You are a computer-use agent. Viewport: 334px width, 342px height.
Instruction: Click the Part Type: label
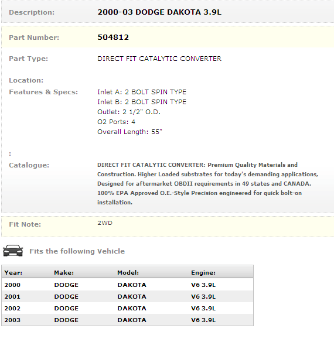click(28, 59)
